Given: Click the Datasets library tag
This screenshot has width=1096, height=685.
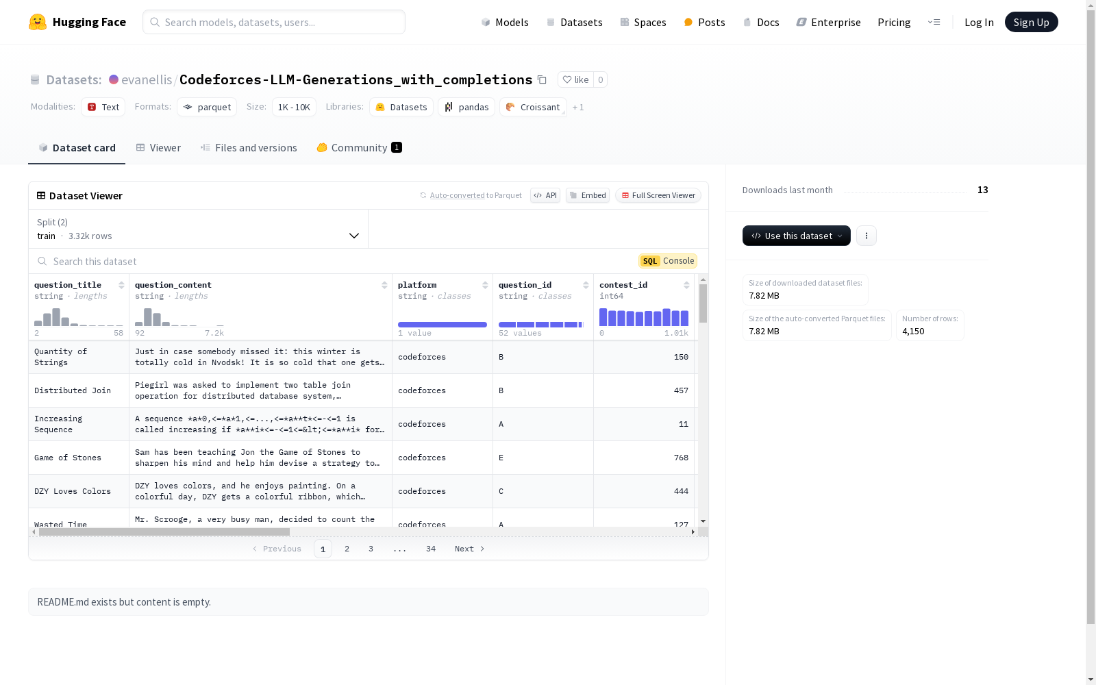Looking at the screenshot, I should tap(401, 107).
